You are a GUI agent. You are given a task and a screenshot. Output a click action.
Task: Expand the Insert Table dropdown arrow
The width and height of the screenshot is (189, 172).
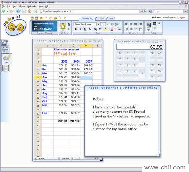149,30
